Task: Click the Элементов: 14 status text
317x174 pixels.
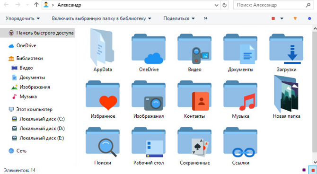Action: [19, 170]
